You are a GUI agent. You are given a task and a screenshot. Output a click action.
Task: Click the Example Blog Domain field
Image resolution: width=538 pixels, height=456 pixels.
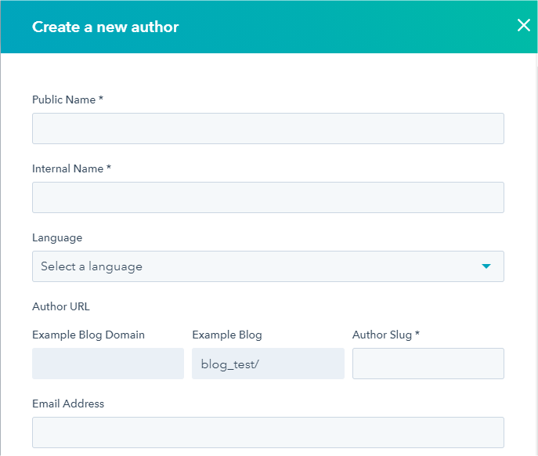(108, 364)
